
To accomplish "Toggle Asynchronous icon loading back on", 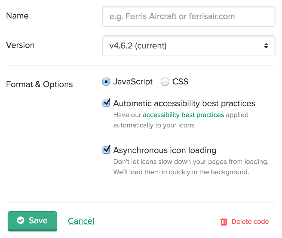I will click(x=106, y=149).
